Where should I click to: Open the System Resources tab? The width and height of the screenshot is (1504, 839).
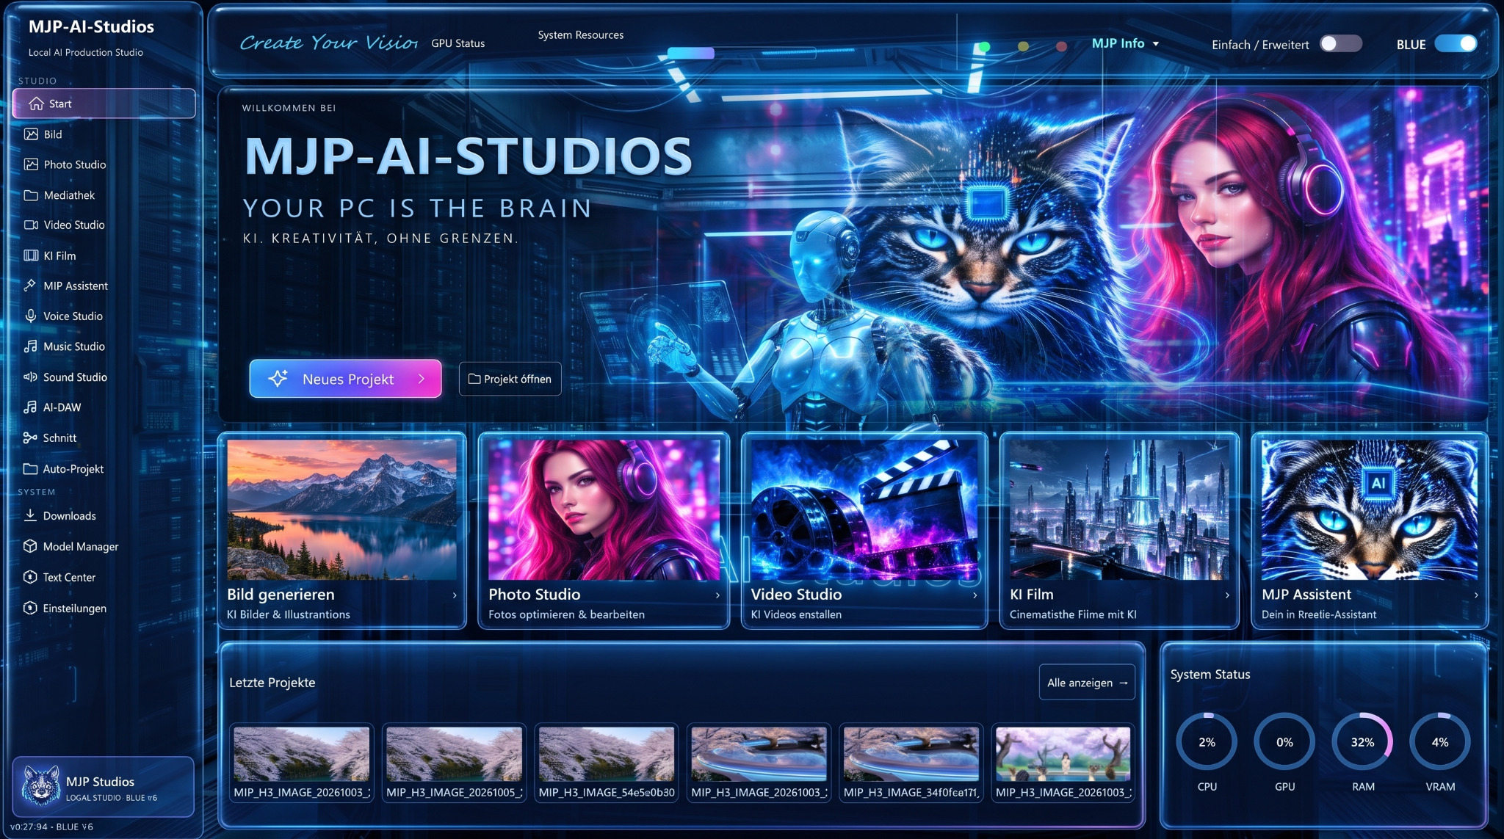580,34
